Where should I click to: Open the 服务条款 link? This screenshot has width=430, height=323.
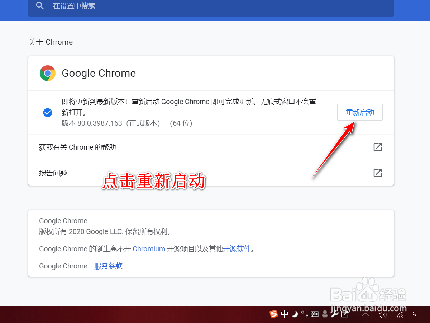(108, 266)
